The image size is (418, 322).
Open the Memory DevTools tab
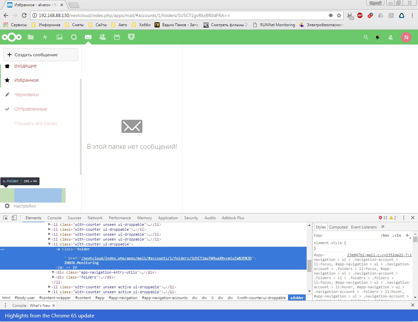click(x=145, y=218)
